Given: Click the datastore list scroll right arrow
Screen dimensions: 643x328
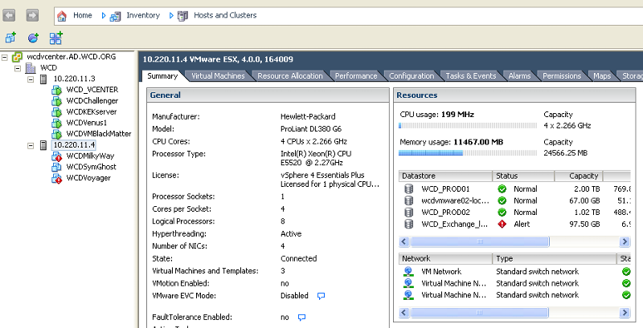Looking at the screenshot, I should (625, 241).
